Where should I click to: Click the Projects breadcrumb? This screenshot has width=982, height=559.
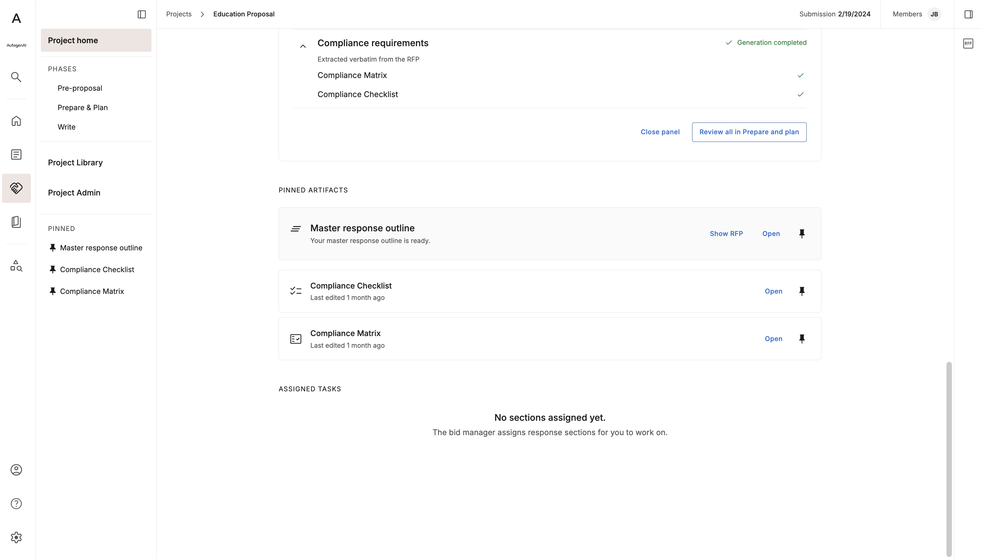[x=179, y=14]
